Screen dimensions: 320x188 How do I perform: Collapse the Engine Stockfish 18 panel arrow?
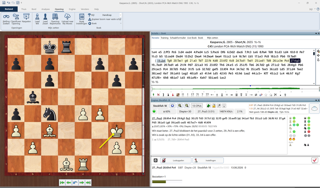(x=316, y=100)
